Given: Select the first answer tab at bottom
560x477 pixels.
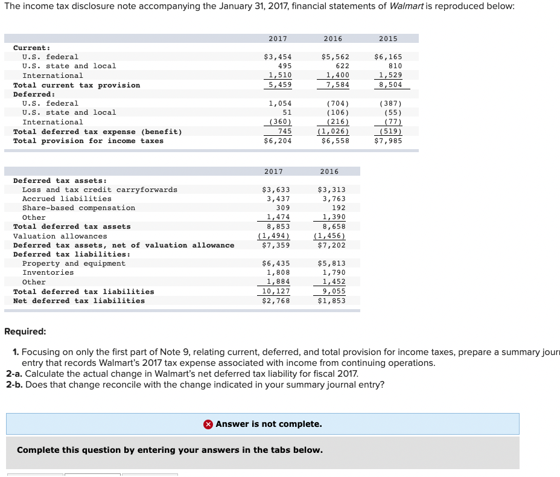Looking at the screenshot, I should [x=34, y=475].
